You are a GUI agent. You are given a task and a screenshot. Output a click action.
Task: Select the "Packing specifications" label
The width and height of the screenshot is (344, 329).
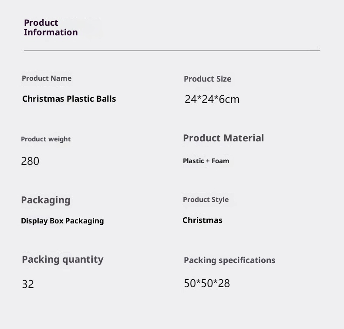pos(229,260)
